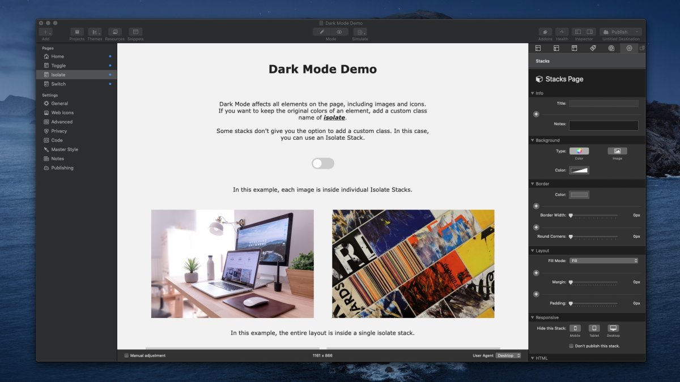Change the User Agent dropdown from Desktop
The image size is (680, 382).
[508, 355]
